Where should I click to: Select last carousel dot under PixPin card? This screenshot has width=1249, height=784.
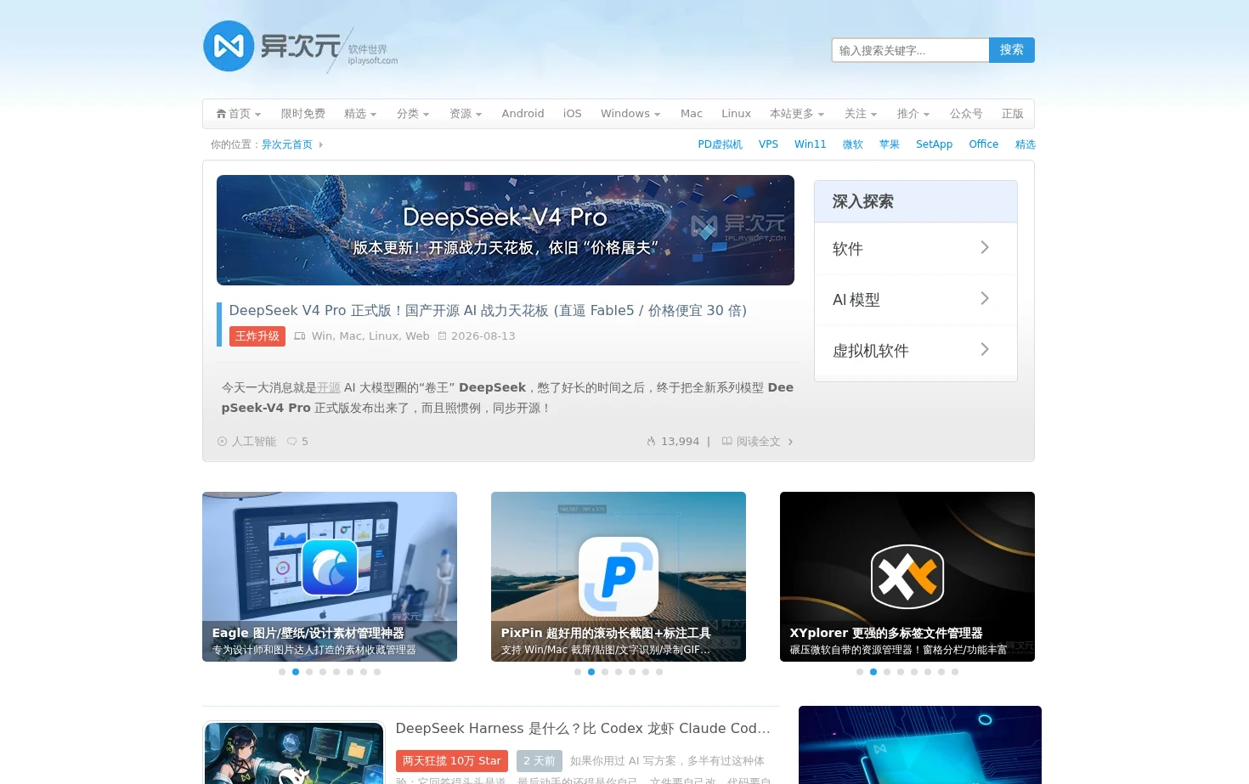click(x=659, y=672)
